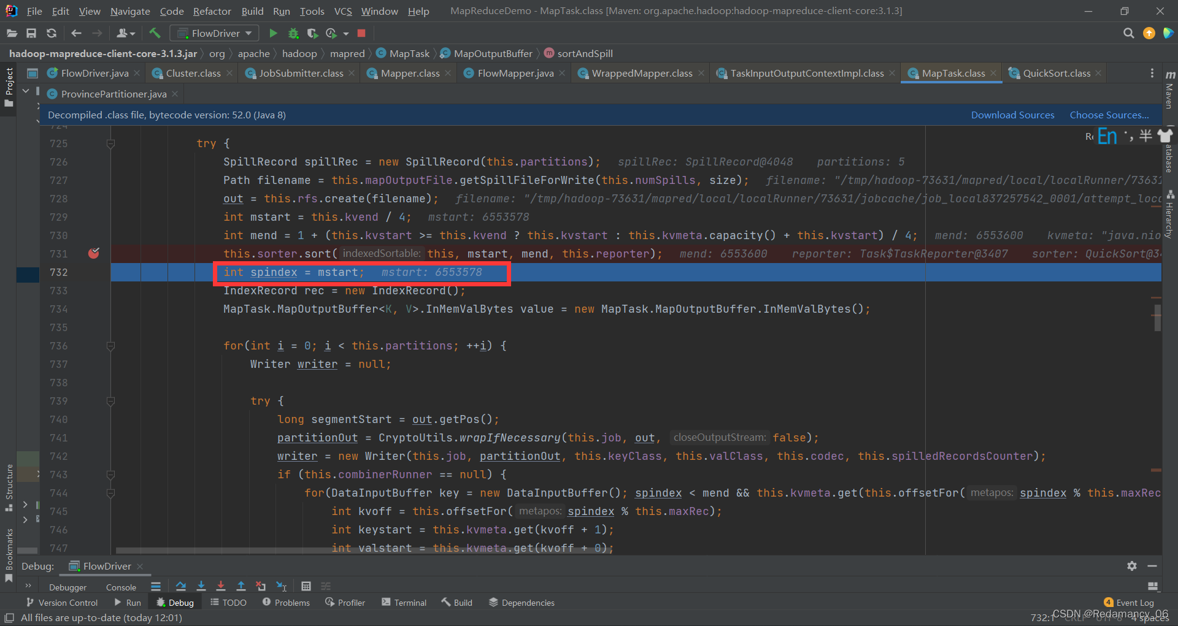Open the Refactor menu
The width and height of the screenshot is (1178, 626).
click(x=212, y=11)
